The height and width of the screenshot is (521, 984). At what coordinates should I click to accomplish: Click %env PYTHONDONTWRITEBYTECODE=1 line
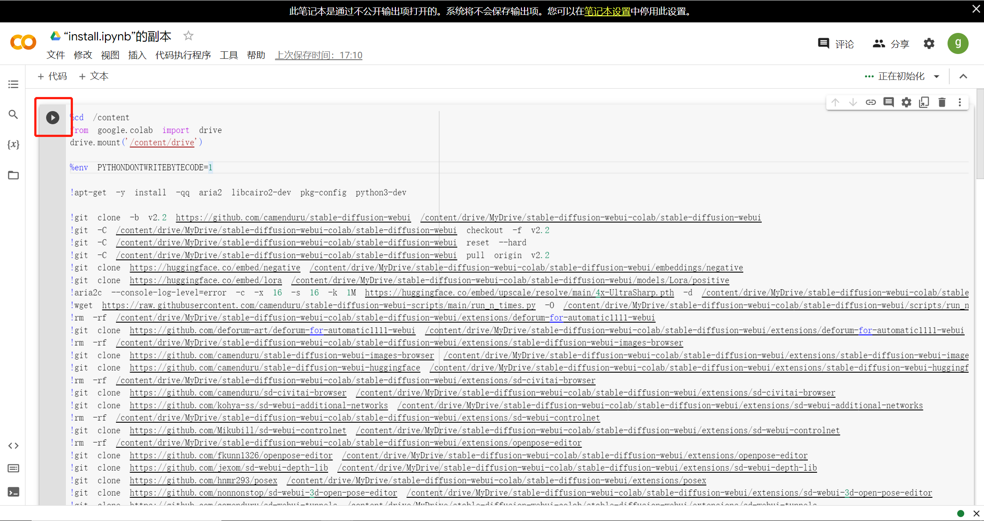coord(141,168)
